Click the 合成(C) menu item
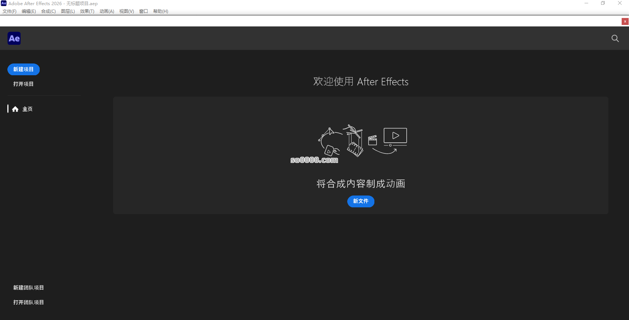The height and width of the screenshot is (320, 629). (x=48, y=11)
